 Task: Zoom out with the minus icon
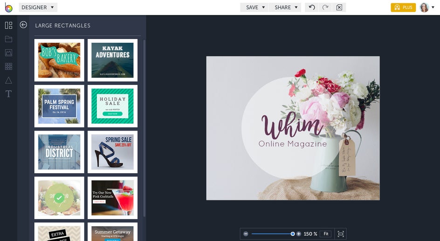[x=246, y=234]
